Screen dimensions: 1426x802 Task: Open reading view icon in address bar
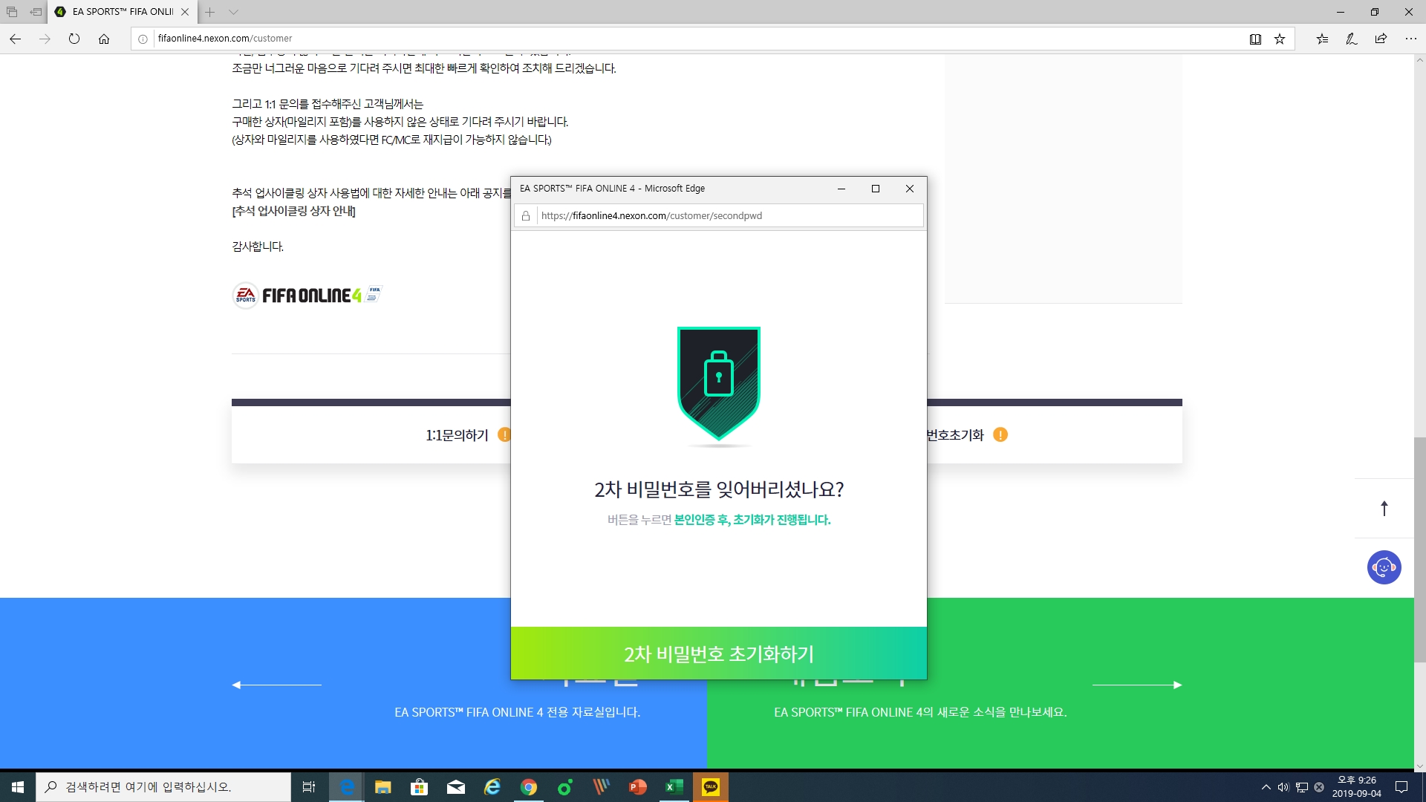(x=1255, y=39)
